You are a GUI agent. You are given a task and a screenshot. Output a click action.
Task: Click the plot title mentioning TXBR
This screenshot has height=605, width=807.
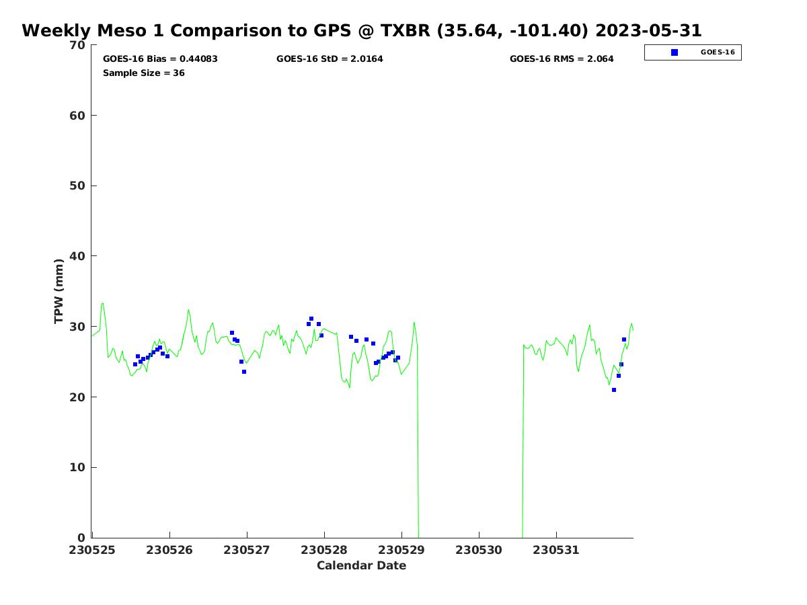point(362,30)
